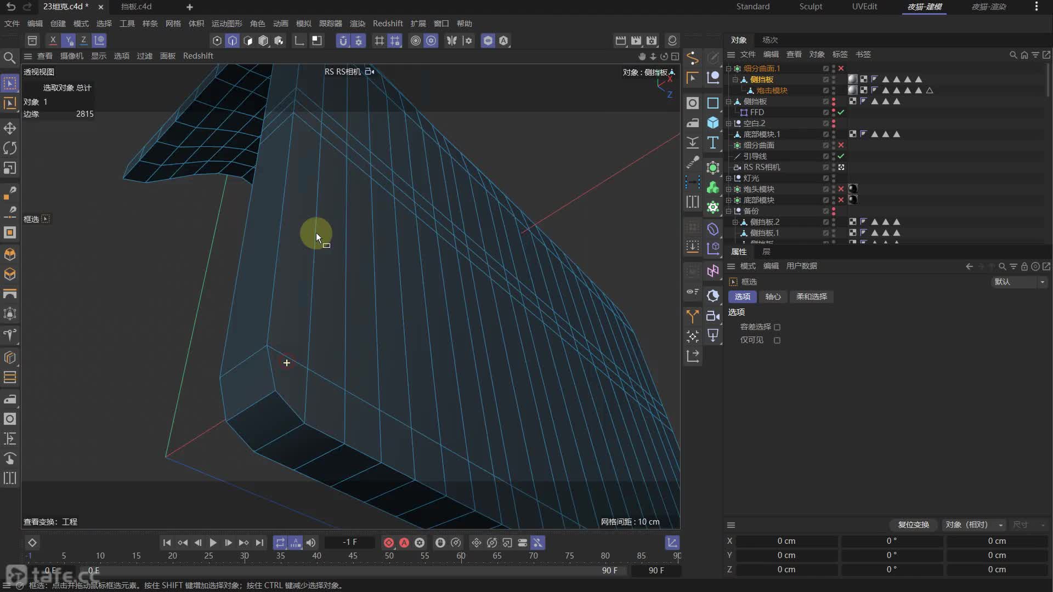Collapse the 备份 tree node
The width and height of the screenshot is (1053, 592).
[x=729, y=211]
